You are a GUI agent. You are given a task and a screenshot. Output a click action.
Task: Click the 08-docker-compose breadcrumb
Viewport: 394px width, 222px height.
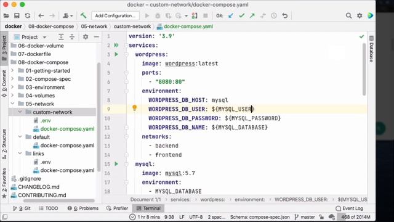(x=51, y=27)
